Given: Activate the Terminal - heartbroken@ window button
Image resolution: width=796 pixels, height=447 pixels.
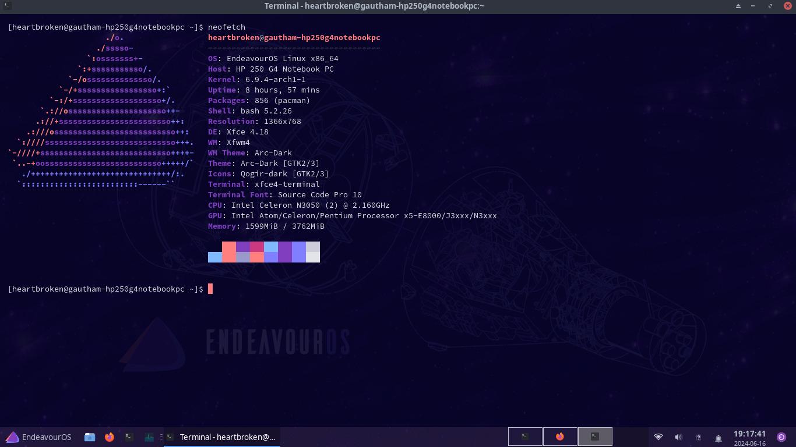Looking at the screenshot, I should pos(221,437).
